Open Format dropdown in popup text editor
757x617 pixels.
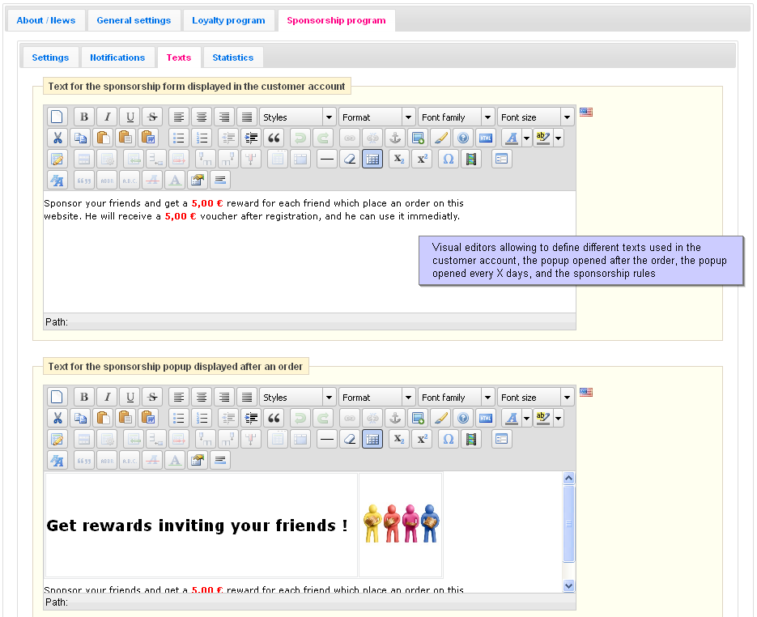[376, 397]
